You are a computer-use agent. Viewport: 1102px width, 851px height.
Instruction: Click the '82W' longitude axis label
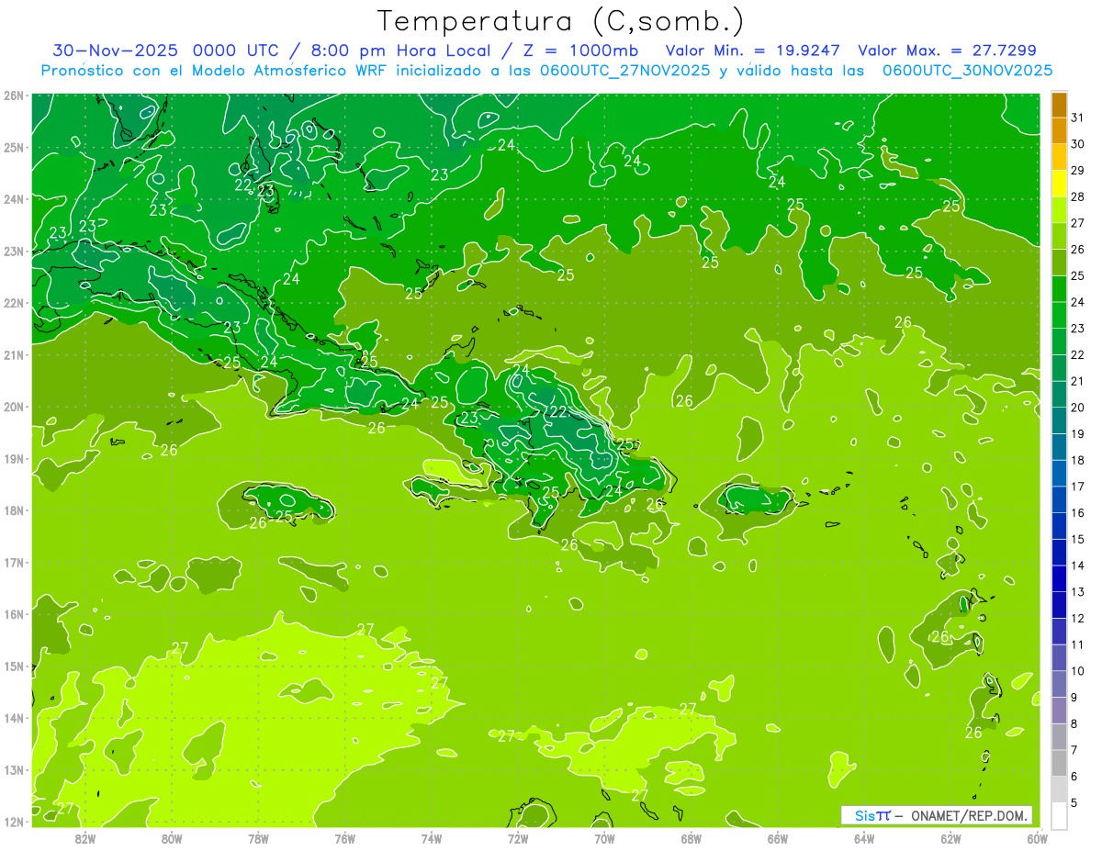[x=85, y=838]
